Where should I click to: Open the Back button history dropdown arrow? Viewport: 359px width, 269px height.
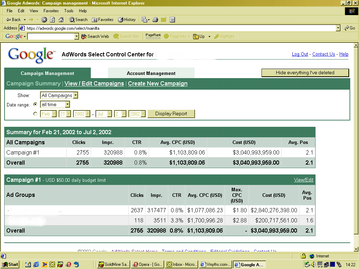click(25, 20)
